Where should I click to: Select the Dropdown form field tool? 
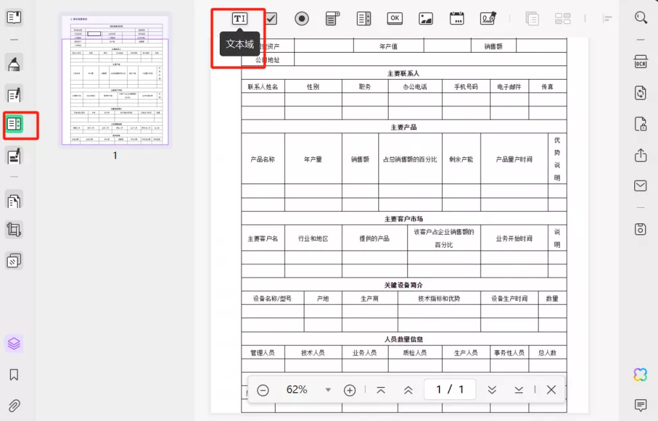332,19
